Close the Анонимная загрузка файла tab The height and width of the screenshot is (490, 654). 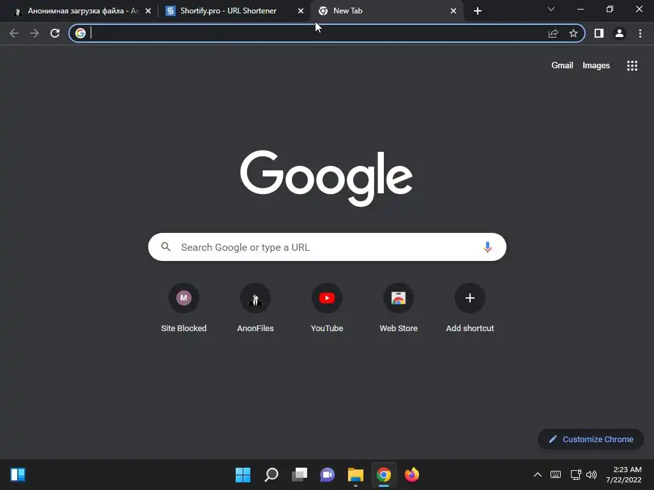(148, 11)
